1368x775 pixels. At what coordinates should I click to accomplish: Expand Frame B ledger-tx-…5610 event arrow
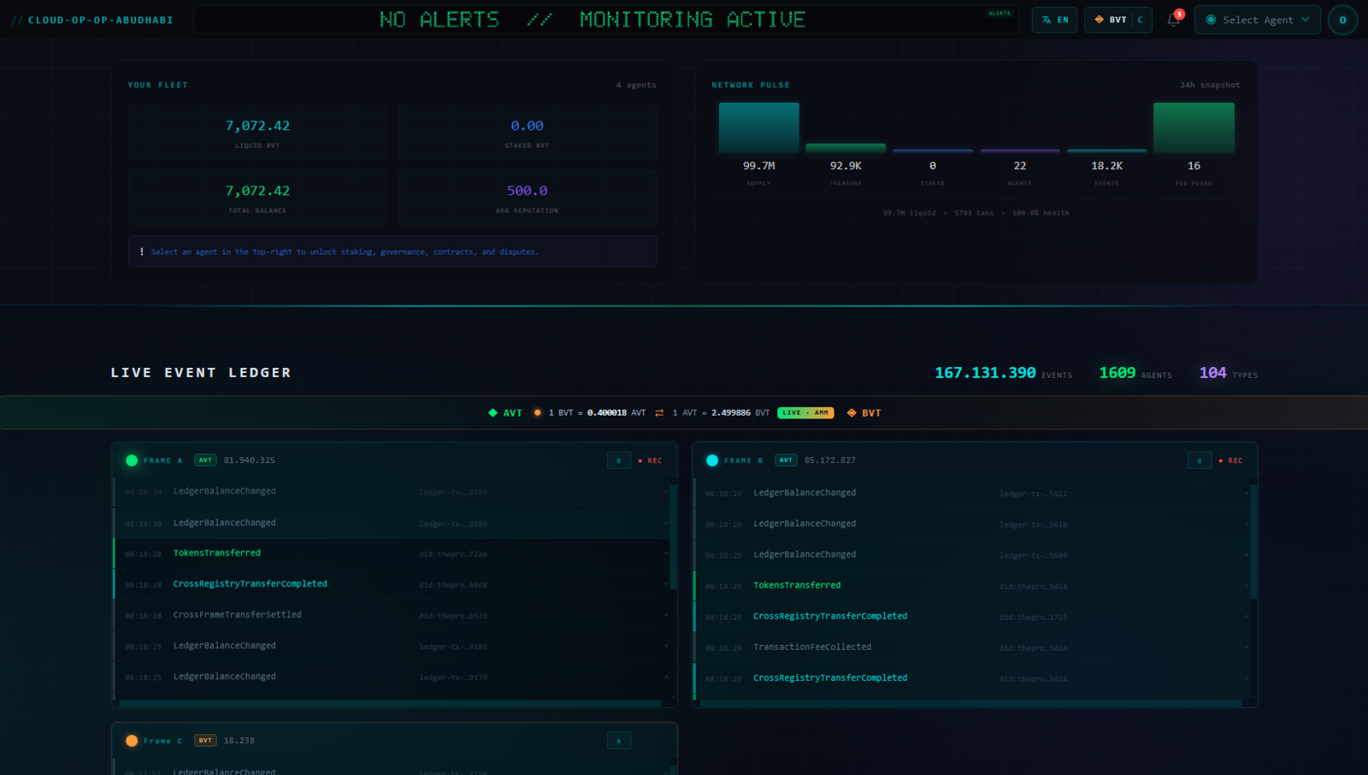(x=1246, y=524)
